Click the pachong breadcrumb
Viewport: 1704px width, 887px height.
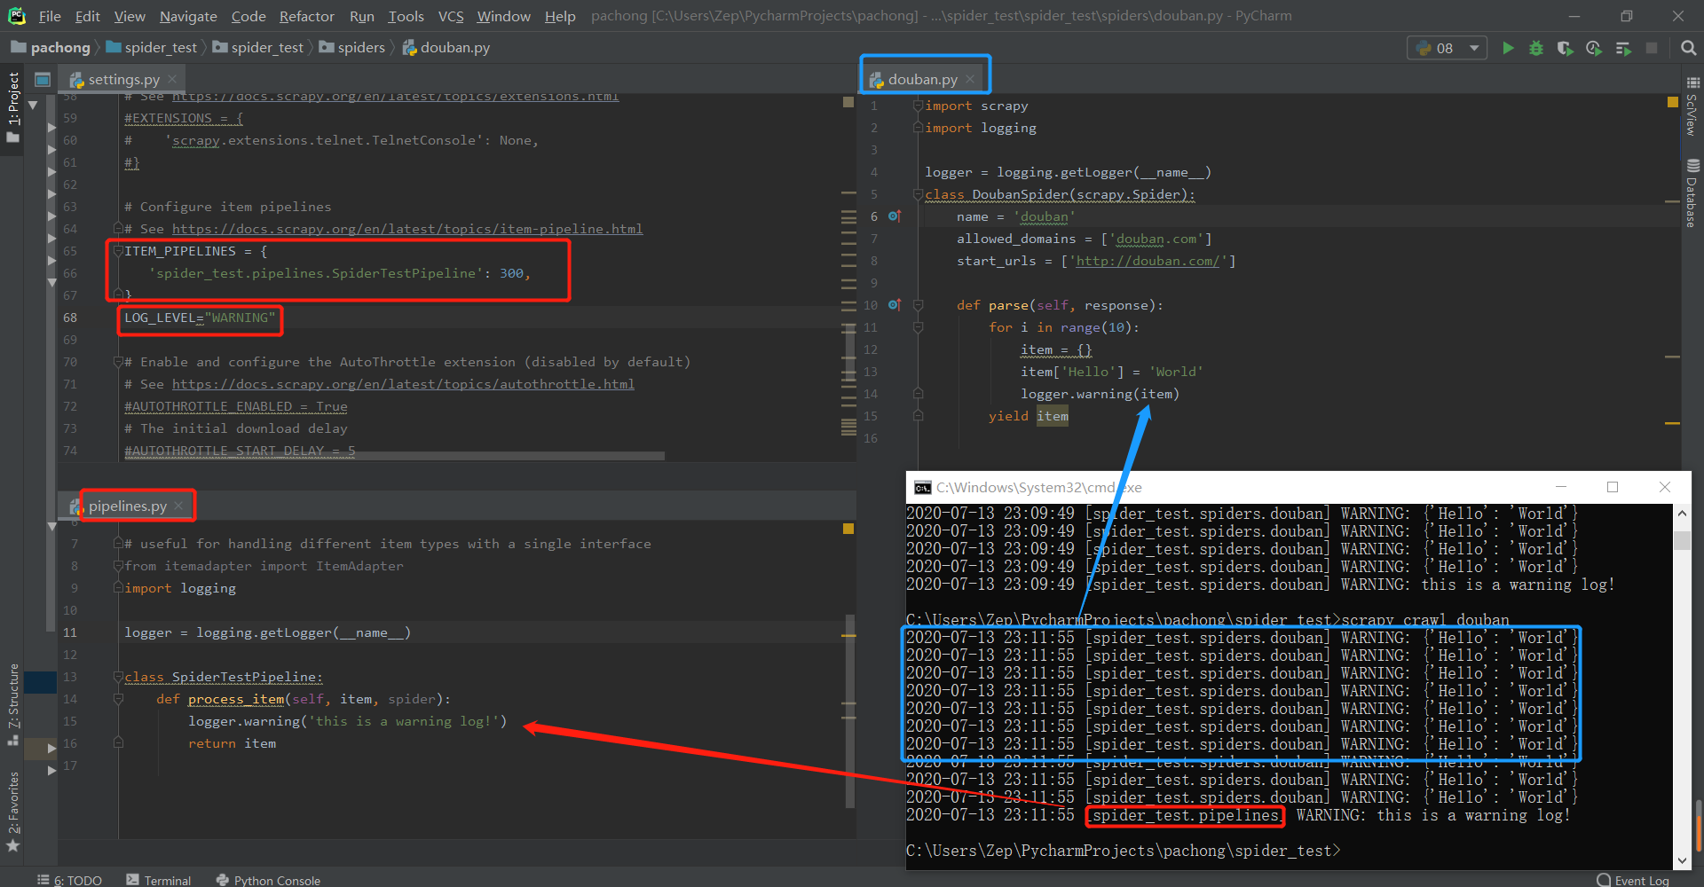click(x=51, y=48)
